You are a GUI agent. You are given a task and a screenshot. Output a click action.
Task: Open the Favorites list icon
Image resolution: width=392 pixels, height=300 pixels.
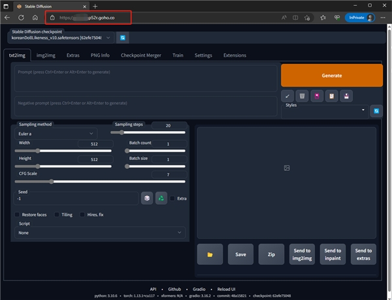pos(323,18)
